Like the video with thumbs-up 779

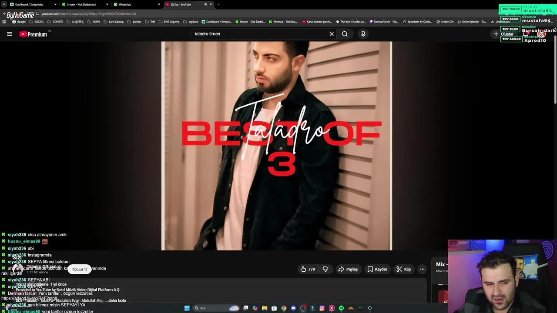tap(308, 270)
